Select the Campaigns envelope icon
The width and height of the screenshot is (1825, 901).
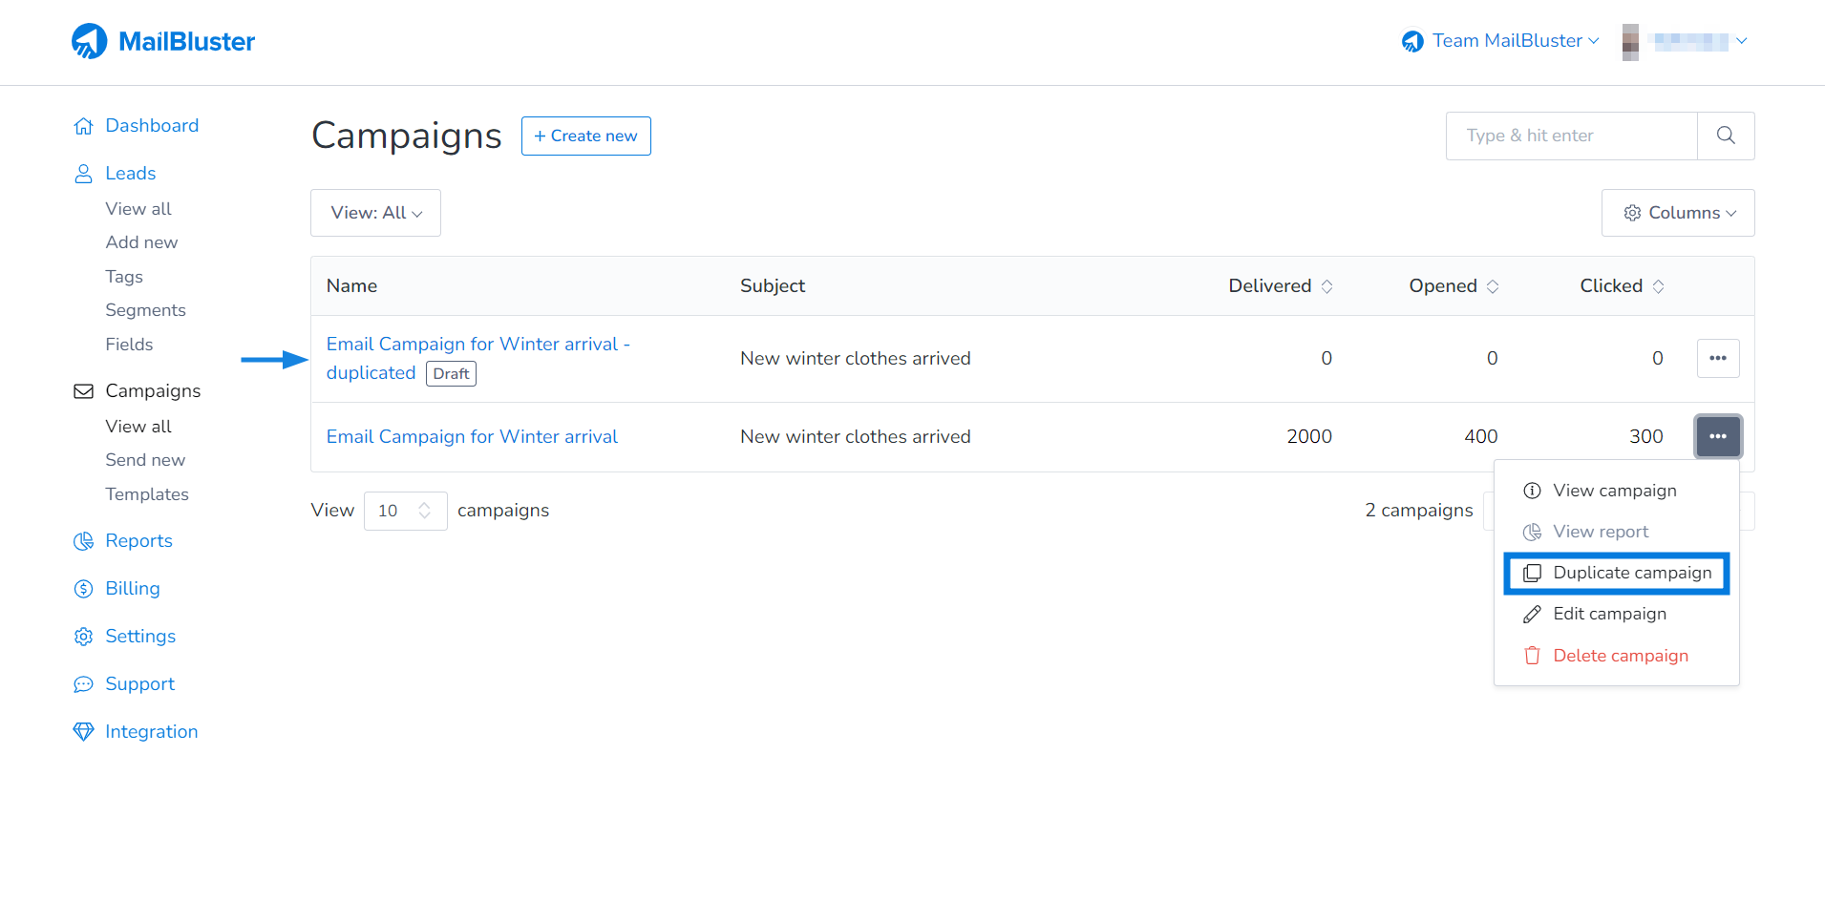pyautogui.click(x=84, y=390)
